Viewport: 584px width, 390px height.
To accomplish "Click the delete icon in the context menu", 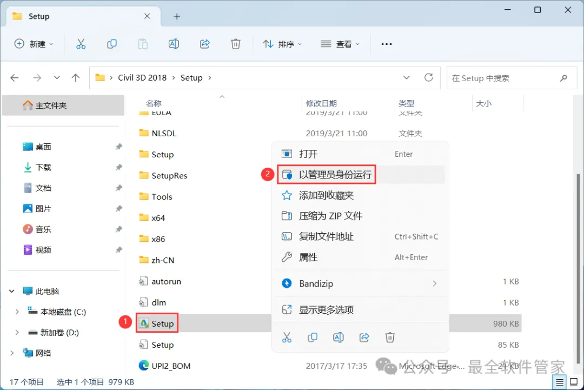I will point(390,338).
